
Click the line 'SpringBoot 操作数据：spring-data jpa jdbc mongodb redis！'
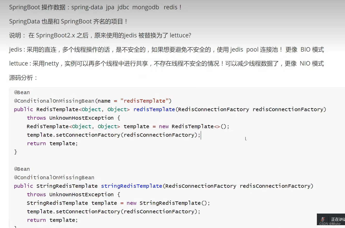click(96, 7)
